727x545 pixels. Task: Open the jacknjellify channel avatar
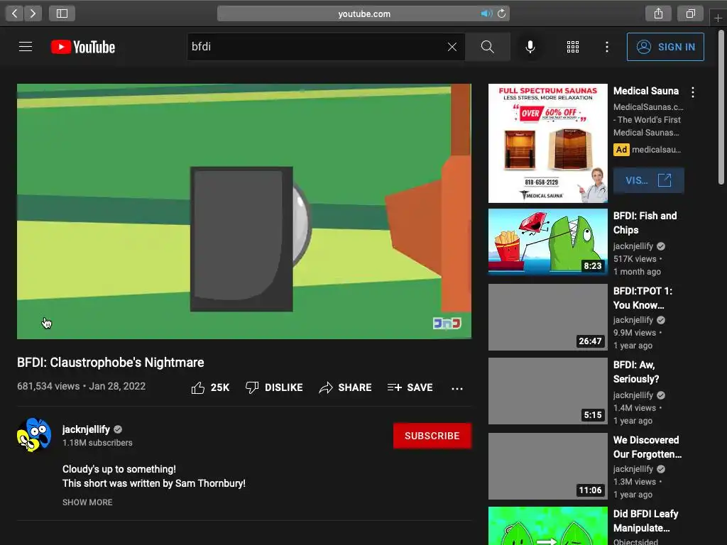point(34,435)
